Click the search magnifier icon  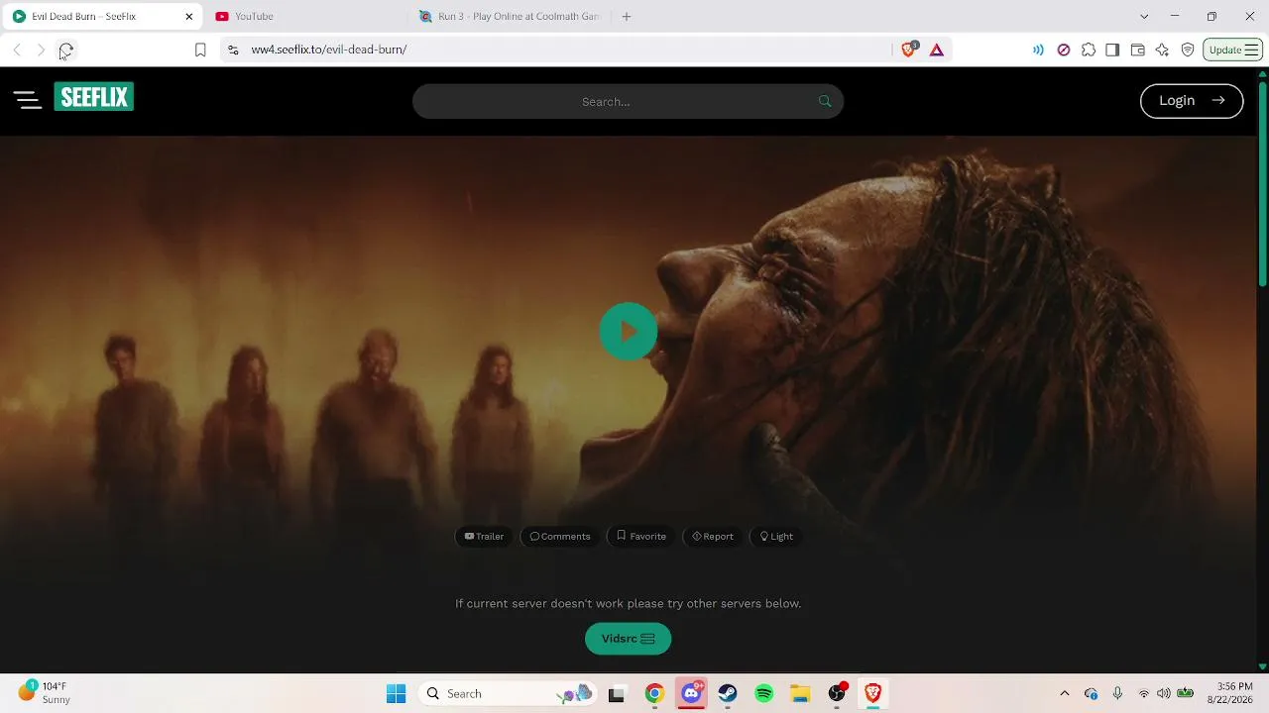pos(825,101)
